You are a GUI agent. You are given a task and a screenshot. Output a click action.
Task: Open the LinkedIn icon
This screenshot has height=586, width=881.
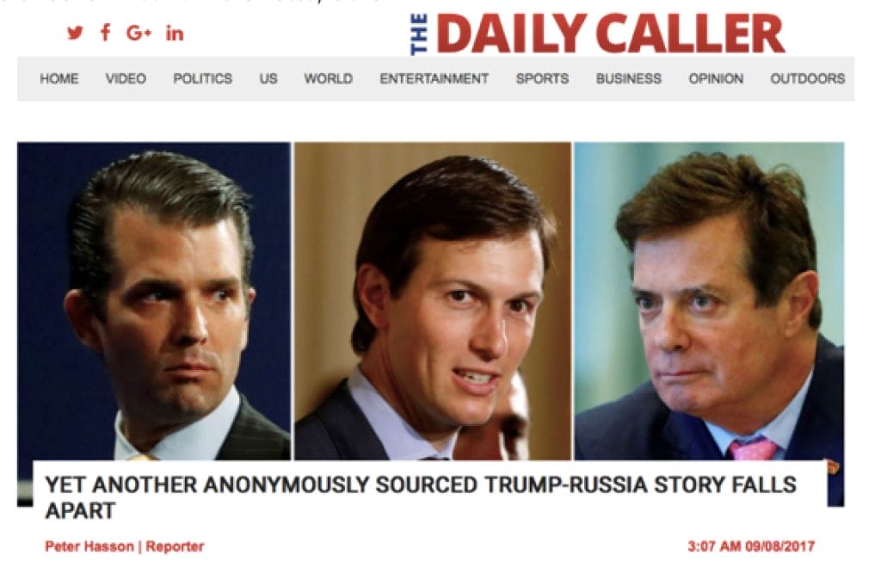[175, 34]
